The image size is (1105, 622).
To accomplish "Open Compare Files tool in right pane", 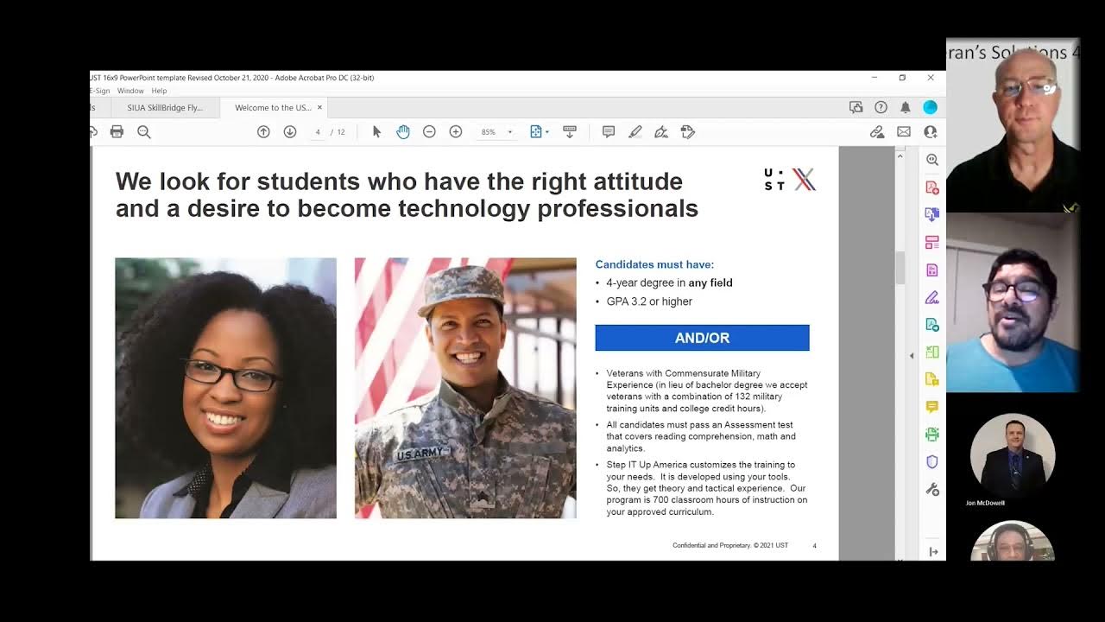I will click(932, 352).
